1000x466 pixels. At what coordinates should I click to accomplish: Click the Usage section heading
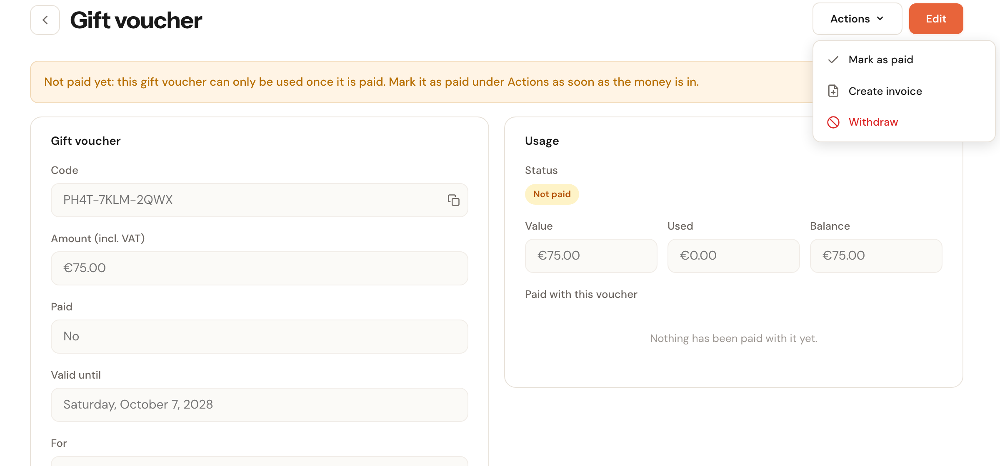[542, 141]
